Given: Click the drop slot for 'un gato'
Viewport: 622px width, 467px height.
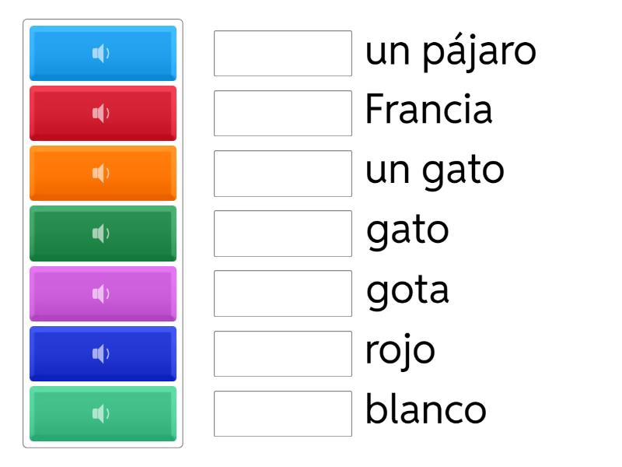Looking at the screenshot, I should 283,174.
